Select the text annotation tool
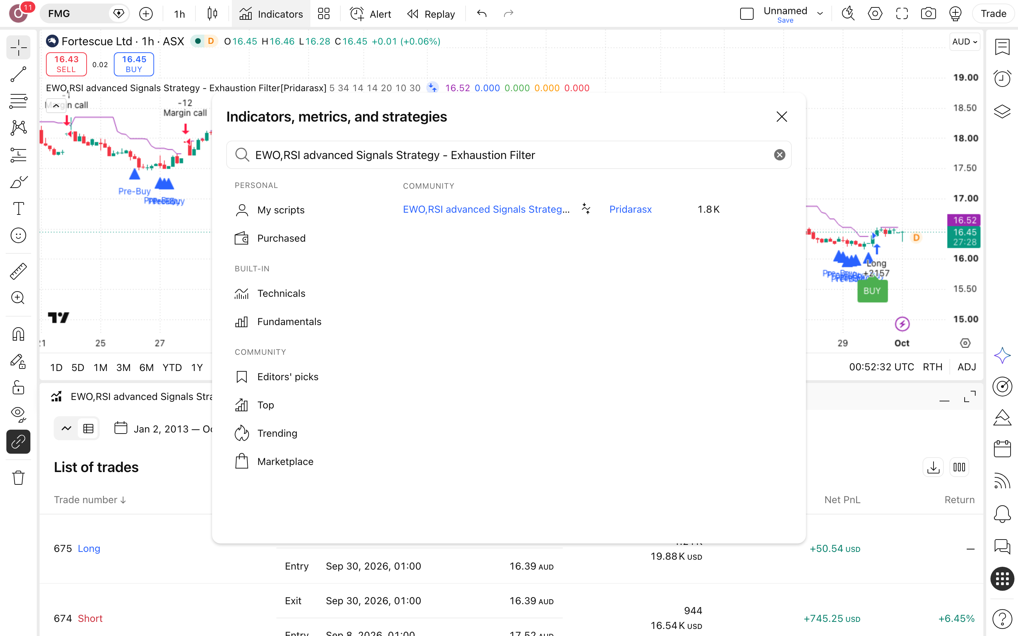Image resolution: width=1018 pixels, height=636 pixels. tap(18, 208)
